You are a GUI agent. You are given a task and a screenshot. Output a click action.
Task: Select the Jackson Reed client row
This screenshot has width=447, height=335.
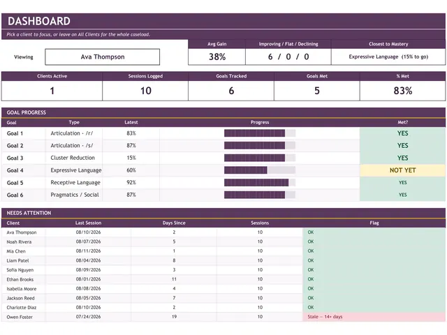pos(223,298)
